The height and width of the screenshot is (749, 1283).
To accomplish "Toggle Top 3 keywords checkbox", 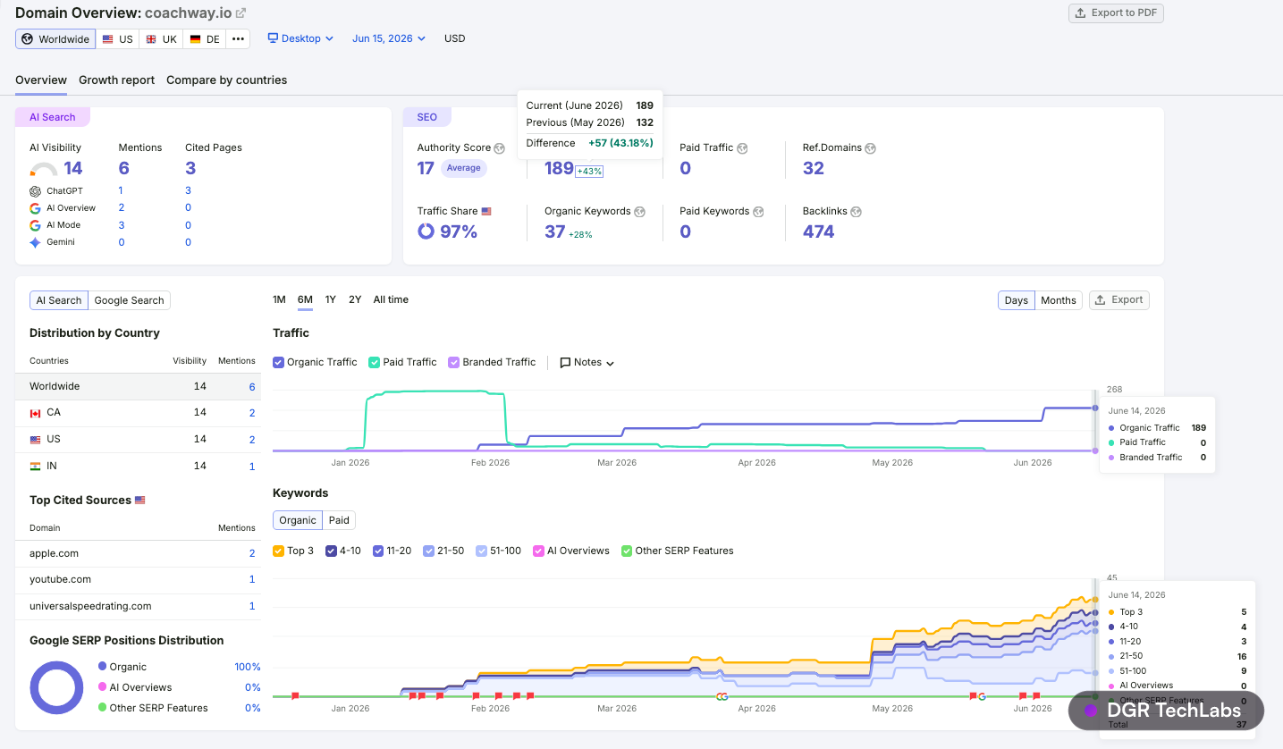I will point(278,551).
